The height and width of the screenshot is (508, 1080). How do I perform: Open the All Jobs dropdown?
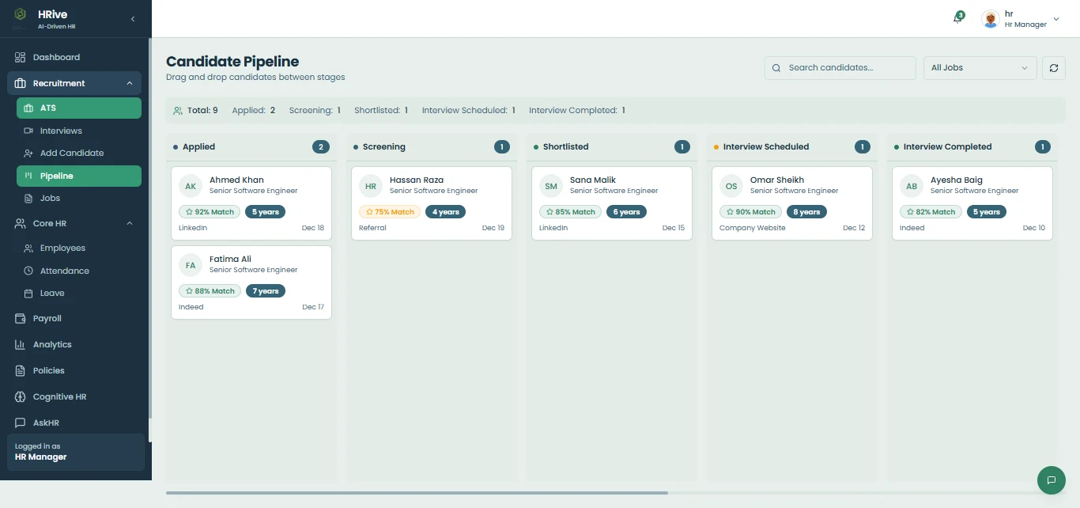[980, 68]
